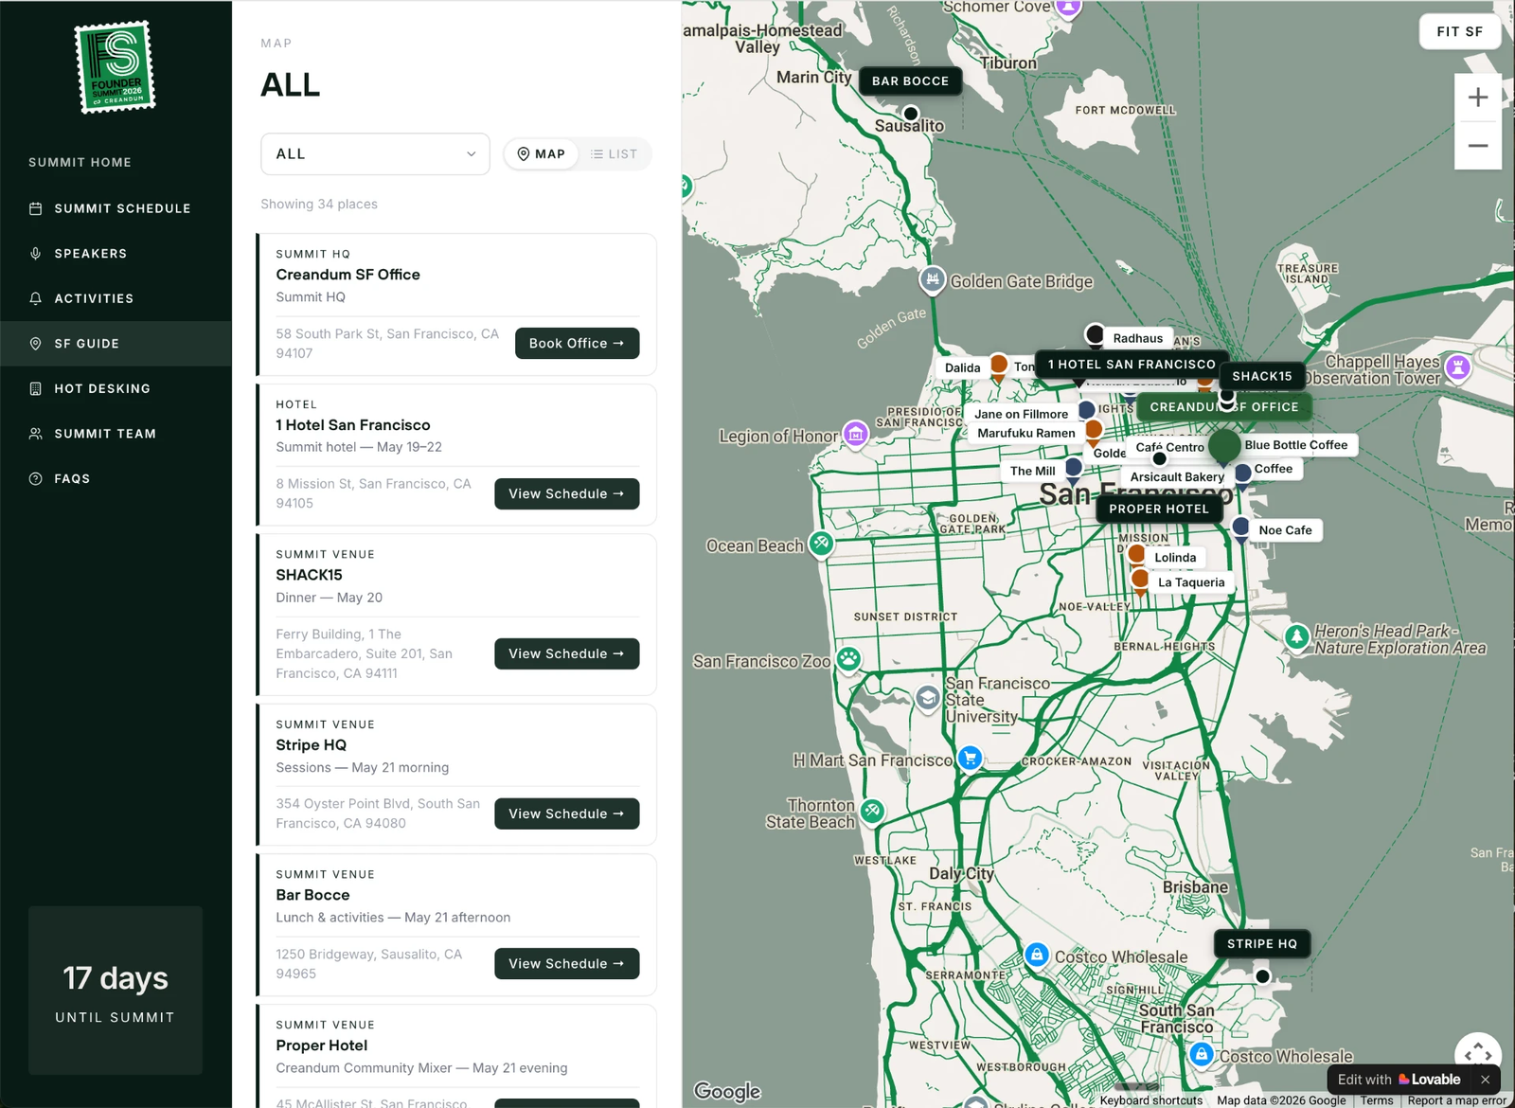The image size is (1515, 1108).
Task: Click the Legion of Honor museum icon
Action: [x=856, y=435]
